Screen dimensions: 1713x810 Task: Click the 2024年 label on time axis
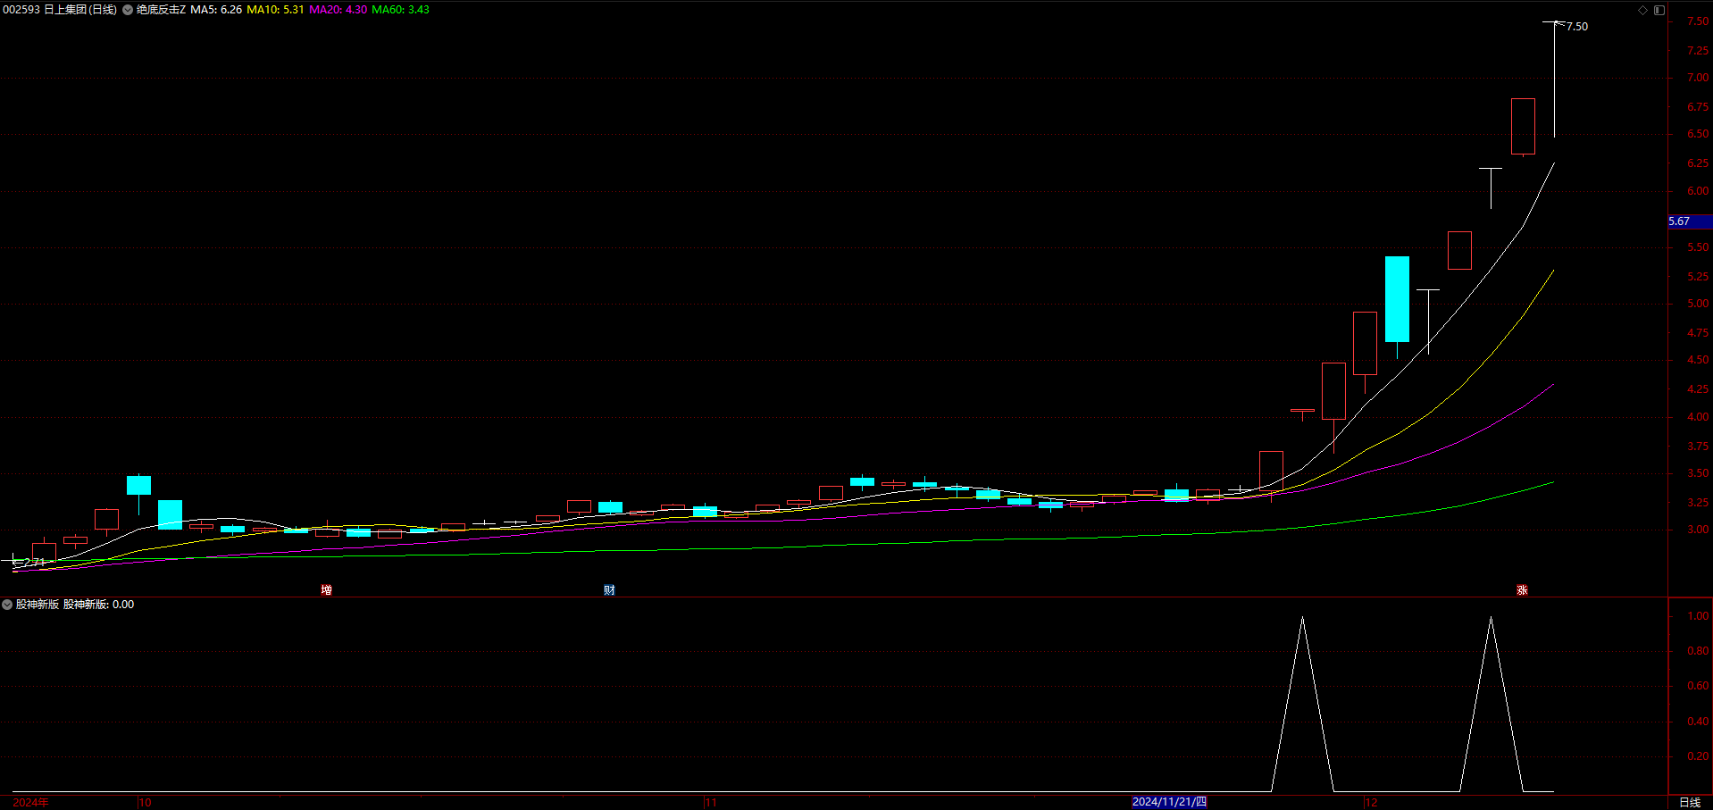click(30, 802)
